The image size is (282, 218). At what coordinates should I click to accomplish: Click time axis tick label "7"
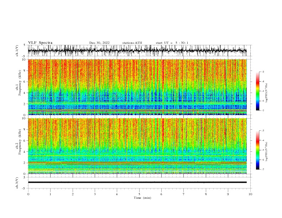point(184,194)
